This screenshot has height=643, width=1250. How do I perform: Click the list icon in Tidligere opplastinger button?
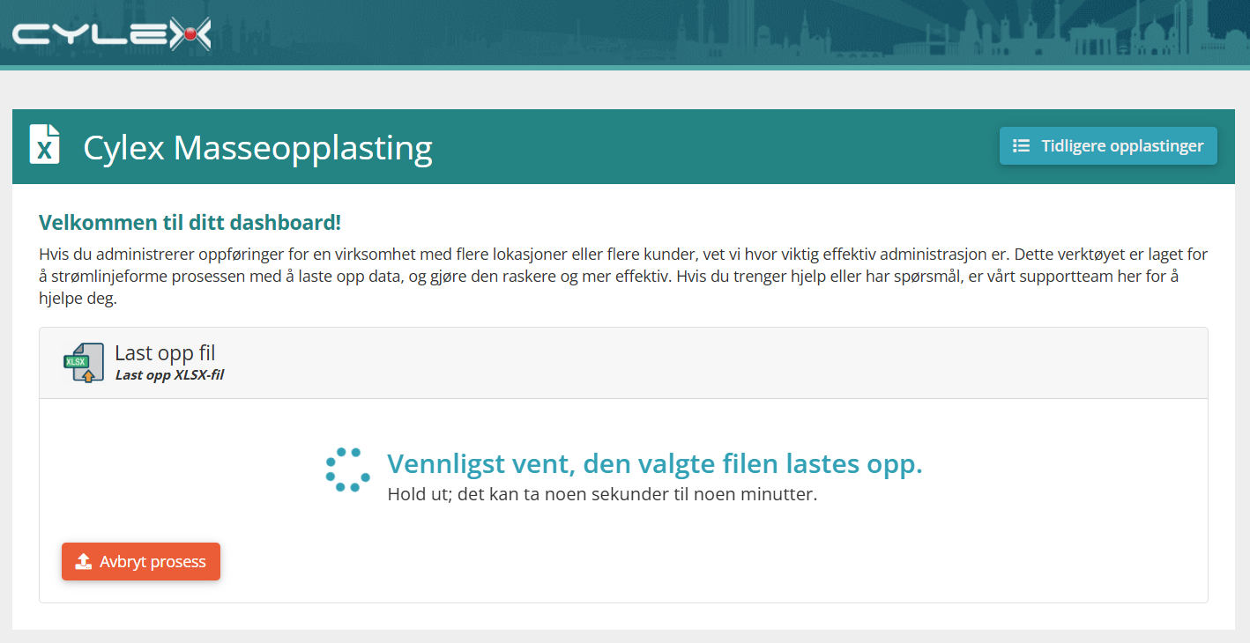coord(1021,146)
